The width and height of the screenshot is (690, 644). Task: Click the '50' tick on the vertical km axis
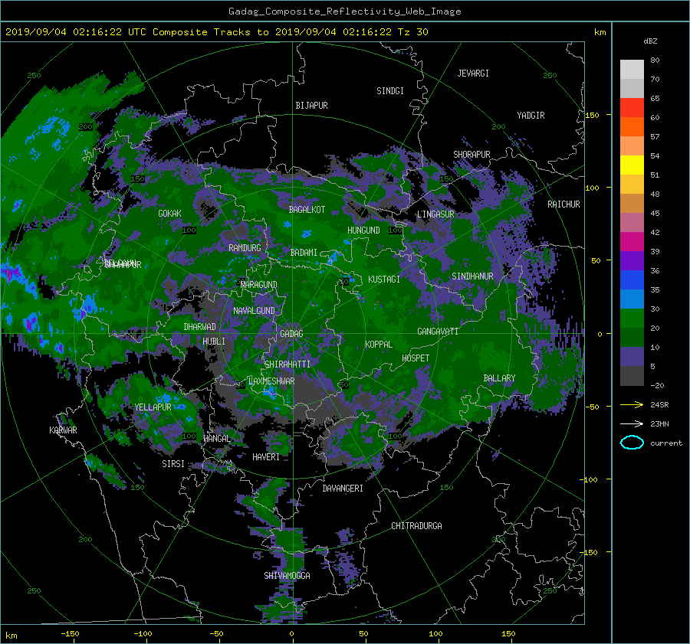tap(596, 260)
